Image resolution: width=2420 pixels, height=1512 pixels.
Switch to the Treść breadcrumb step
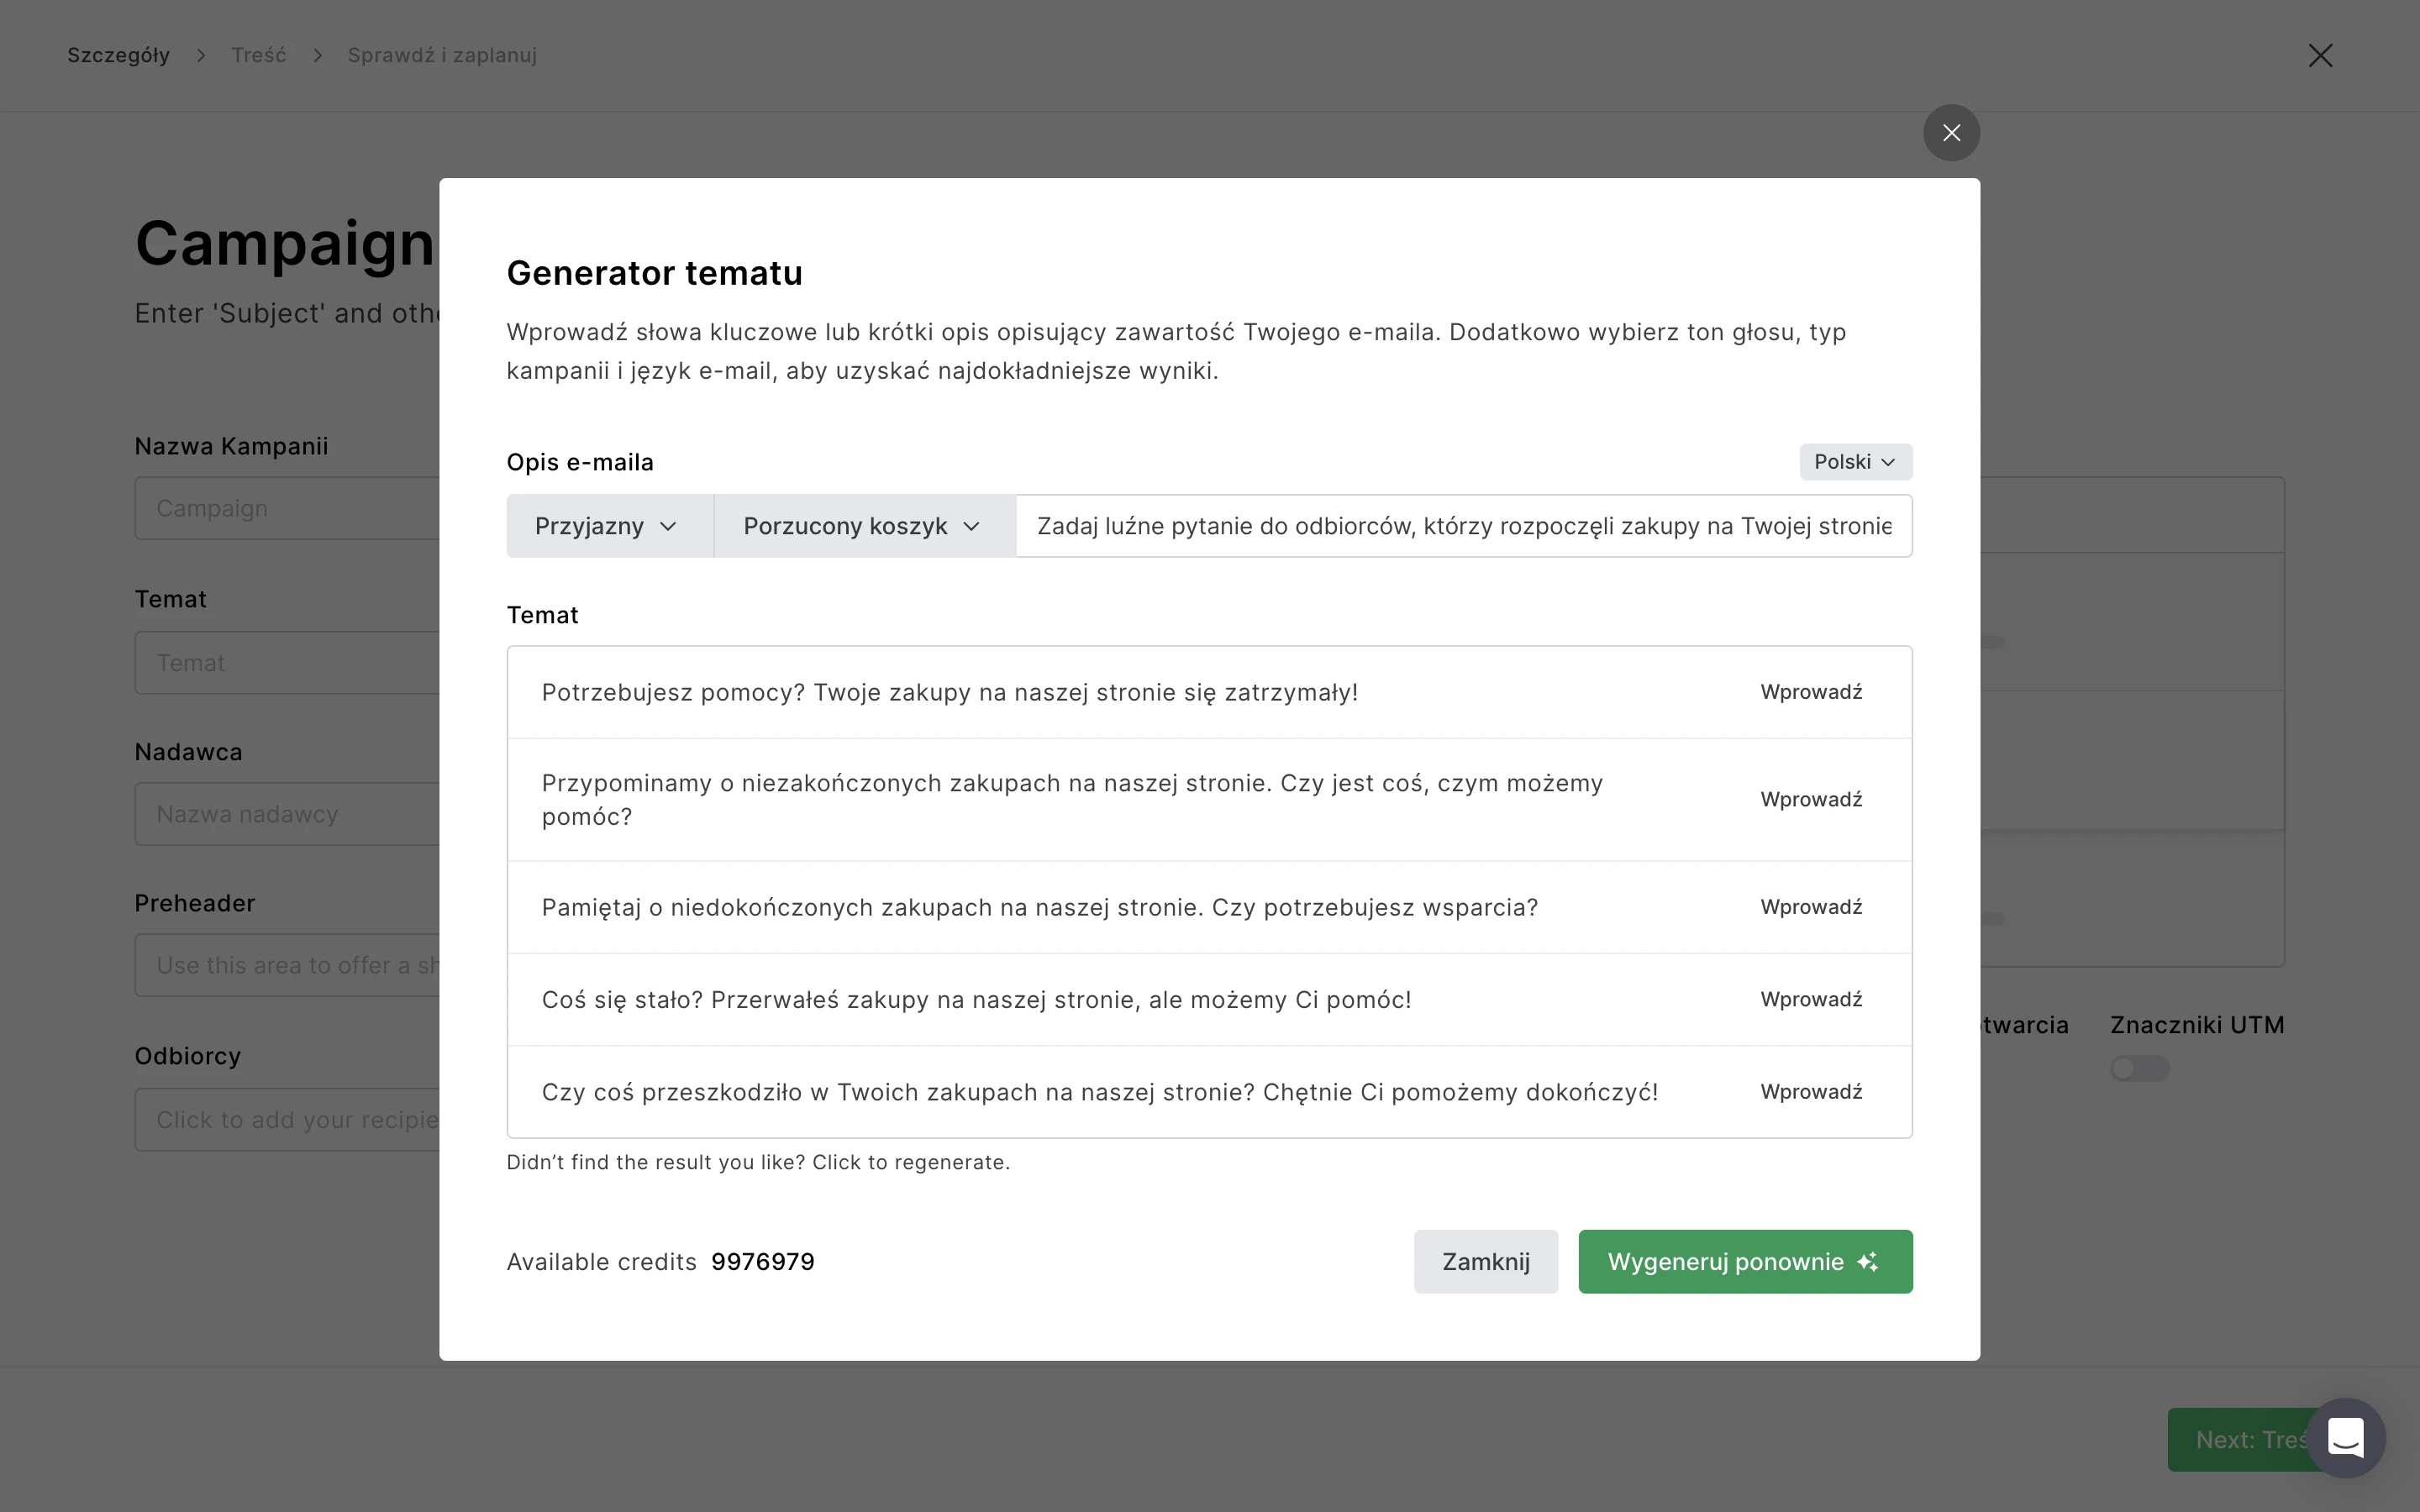[259, 55]
